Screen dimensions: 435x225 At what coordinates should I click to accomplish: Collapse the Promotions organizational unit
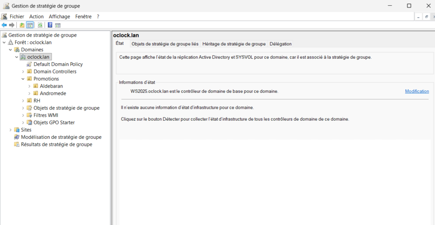23,79
